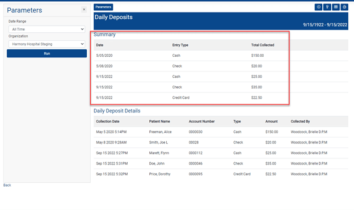The height and width of the screenshot is (210, 354).
Task: Select the Freeman, Alice deposit row
Action: [221, 132]
